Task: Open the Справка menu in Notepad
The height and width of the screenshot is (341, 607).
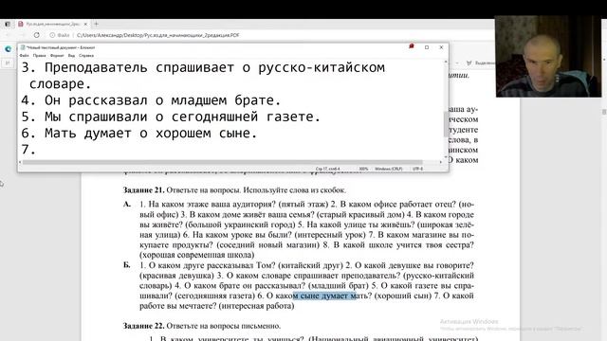Action: tap(86, 56)
